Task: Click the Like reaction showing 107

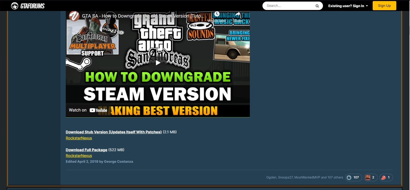Action: tap(353, 177)
